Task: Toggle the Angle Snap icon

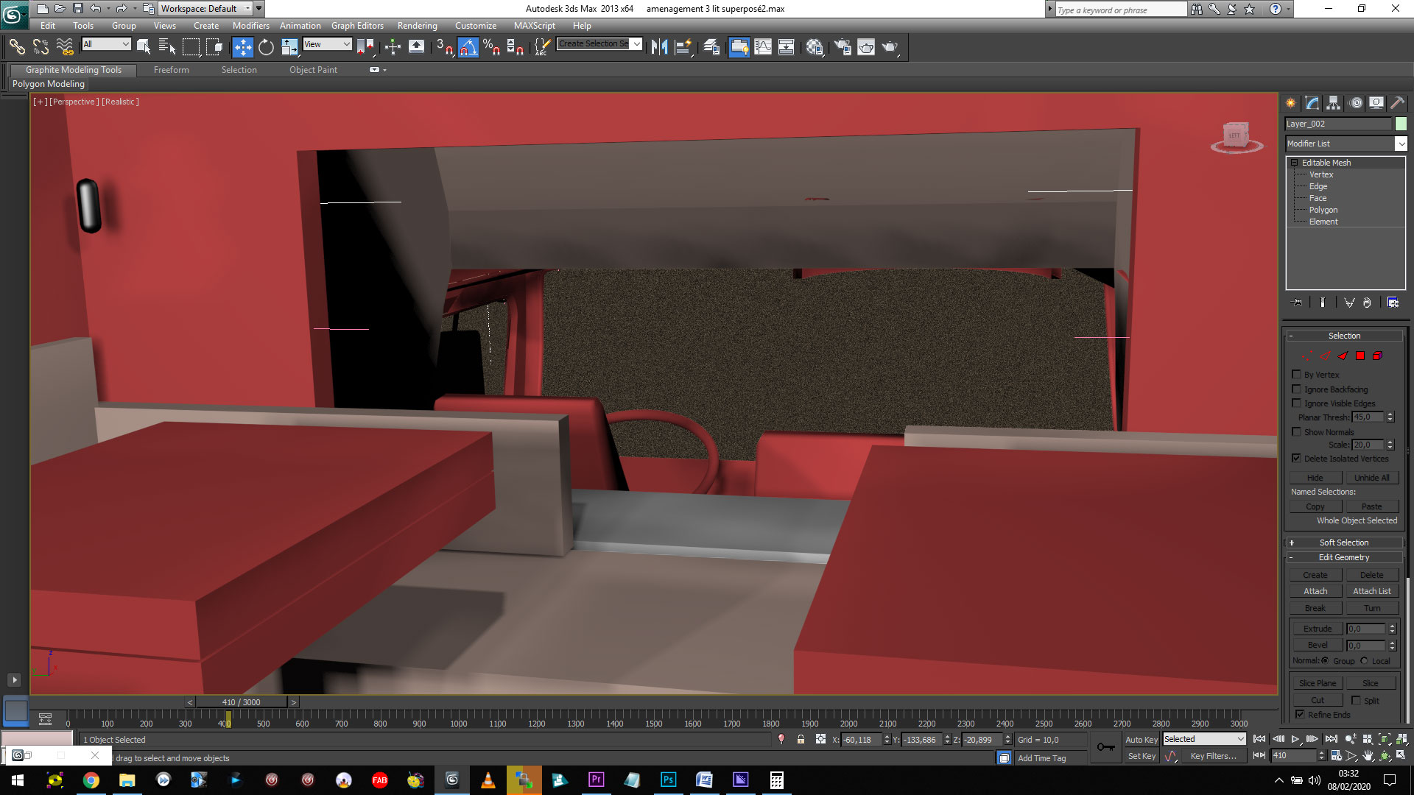Action: 468,47
